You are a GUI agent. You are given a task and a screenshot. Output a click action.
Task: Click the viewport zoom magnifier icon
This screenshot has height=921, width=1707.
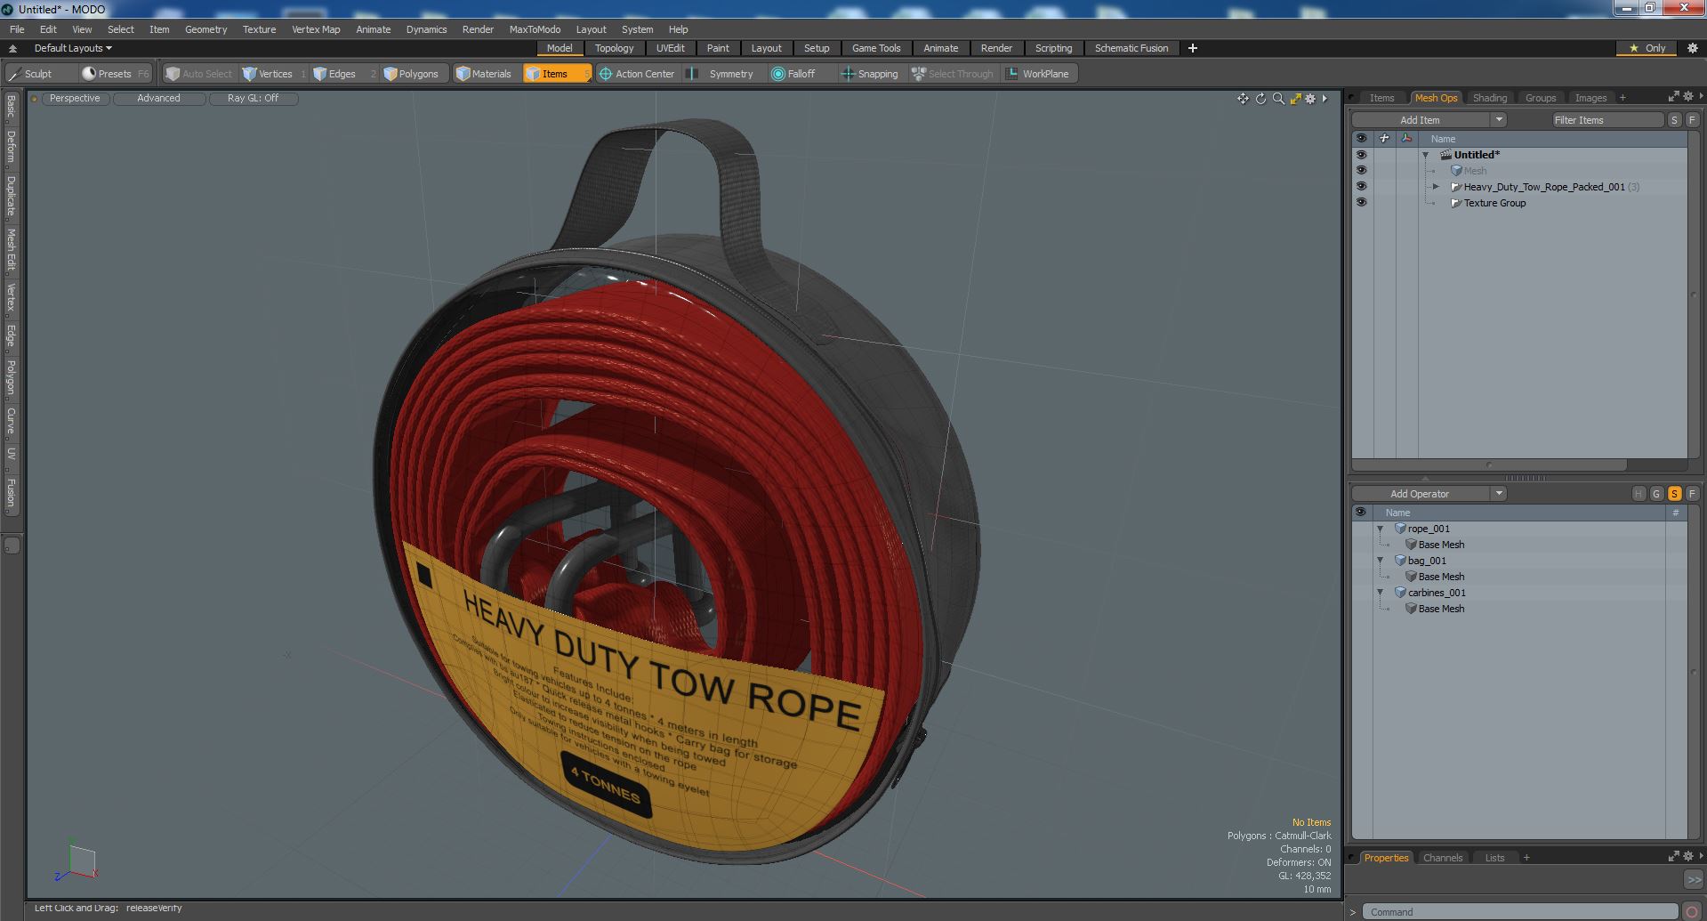1278,99
